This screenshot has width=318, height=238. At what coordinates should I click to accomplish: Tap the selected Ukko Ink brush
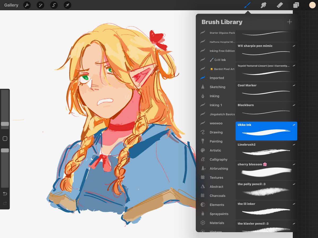(266, 131)
